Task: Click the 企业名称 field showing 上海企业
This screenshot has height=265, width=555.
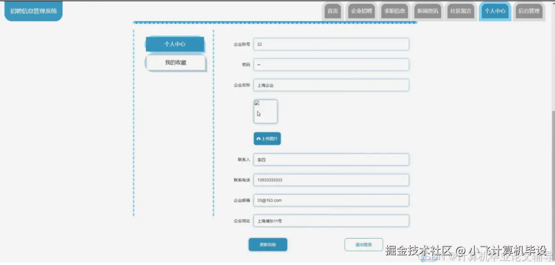Action: (331, 85)
